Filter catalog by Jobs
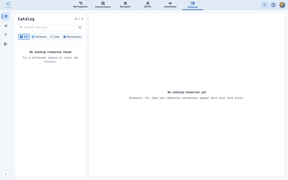288x180 pixels. click(x=55, y=37)
